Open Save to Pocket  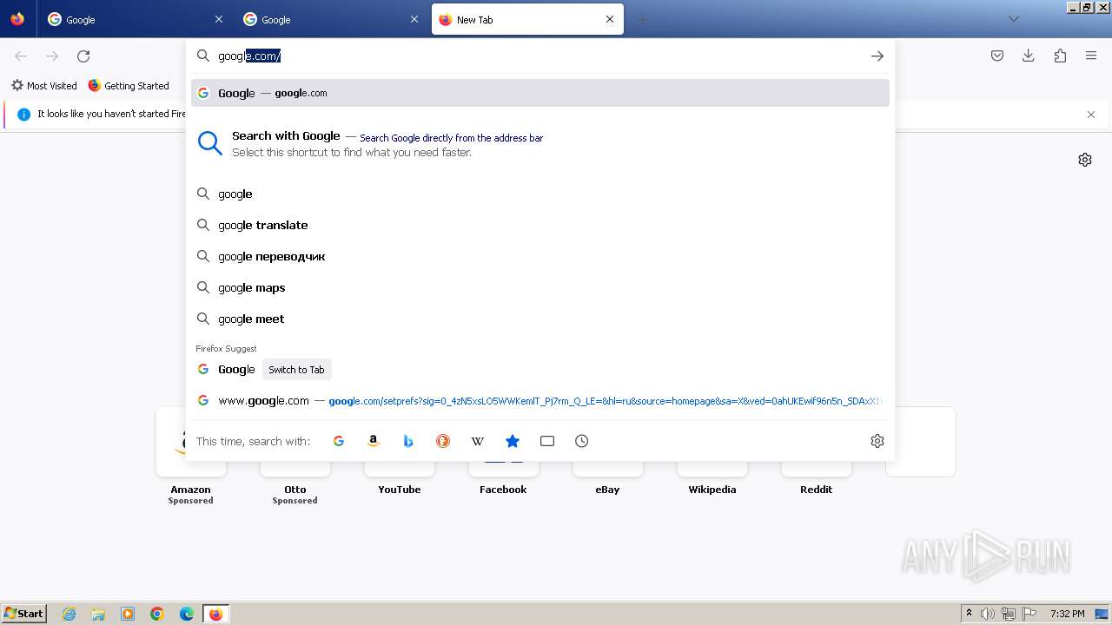(x=997, y=56)
